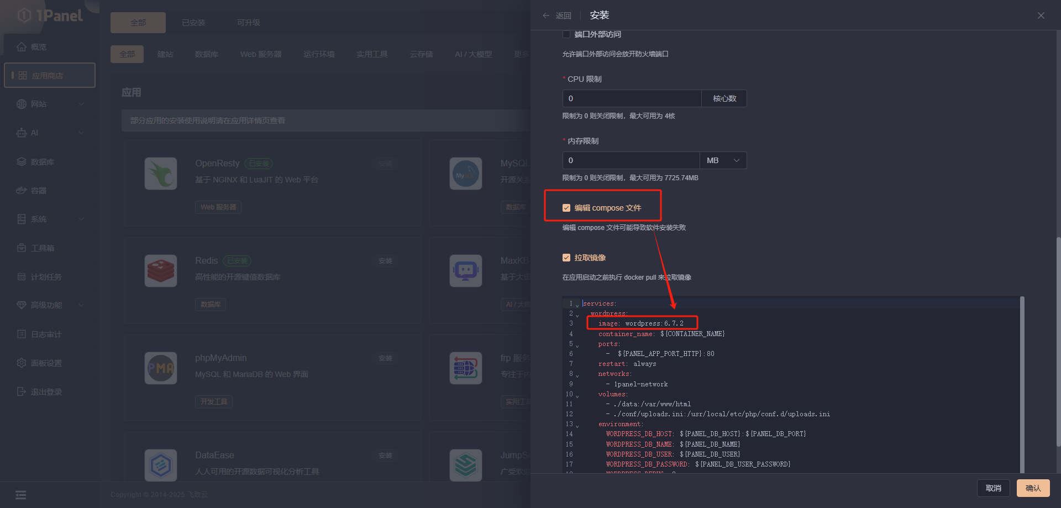Click the 退出登录 logout icon

[x=22, y=392]
